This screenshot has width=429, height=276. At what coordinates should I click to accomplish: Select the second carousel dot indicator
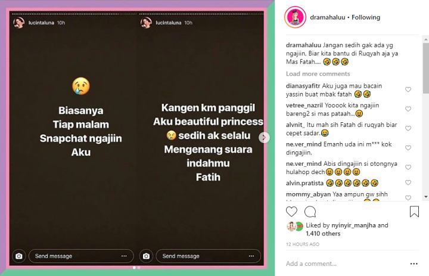pyautogui.click(x=139, y=268)
